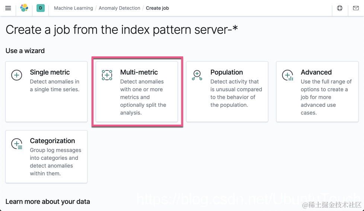Click the Single metric wizard icon

[17, 75]
